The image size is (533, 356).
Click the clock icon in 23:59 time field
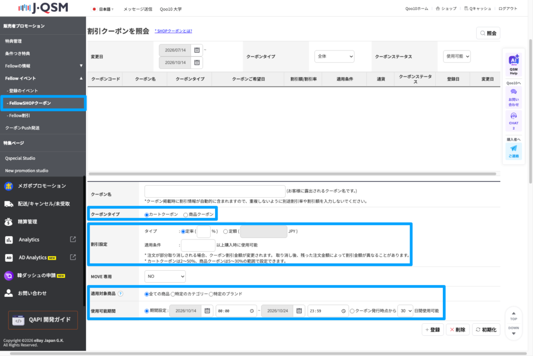pyautogui.click(x=344, y=311)
